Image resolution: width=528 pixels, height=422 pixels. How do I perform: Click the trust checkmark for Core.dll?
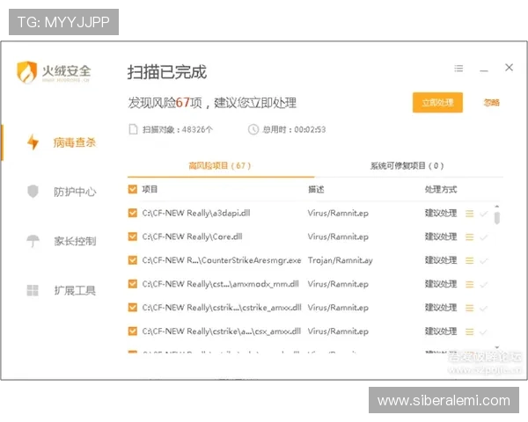(483, 237)
